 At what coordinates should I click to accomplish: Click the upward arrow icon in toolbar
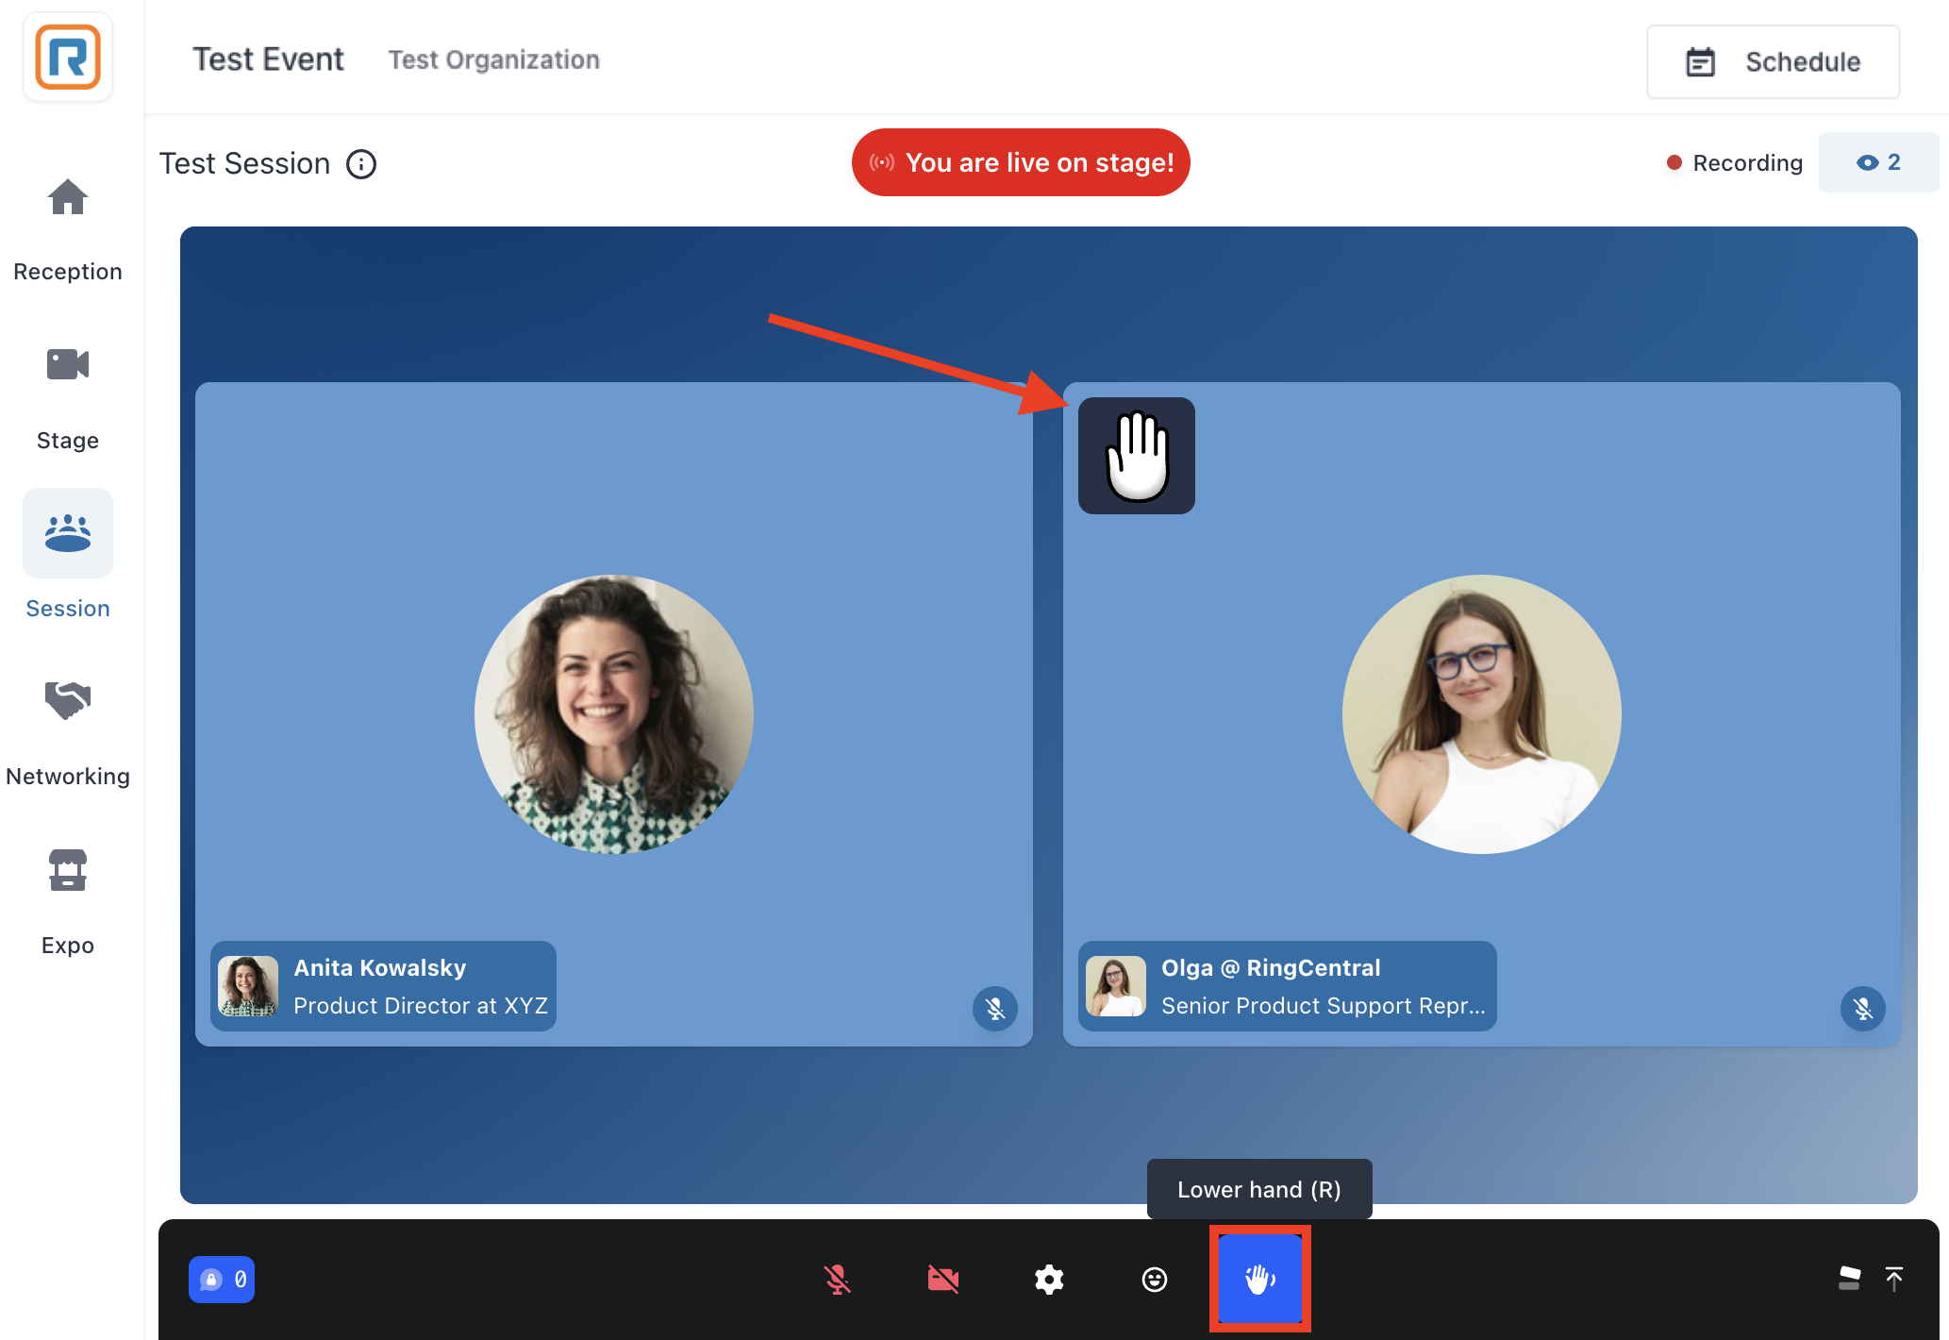point(1893,1279)
